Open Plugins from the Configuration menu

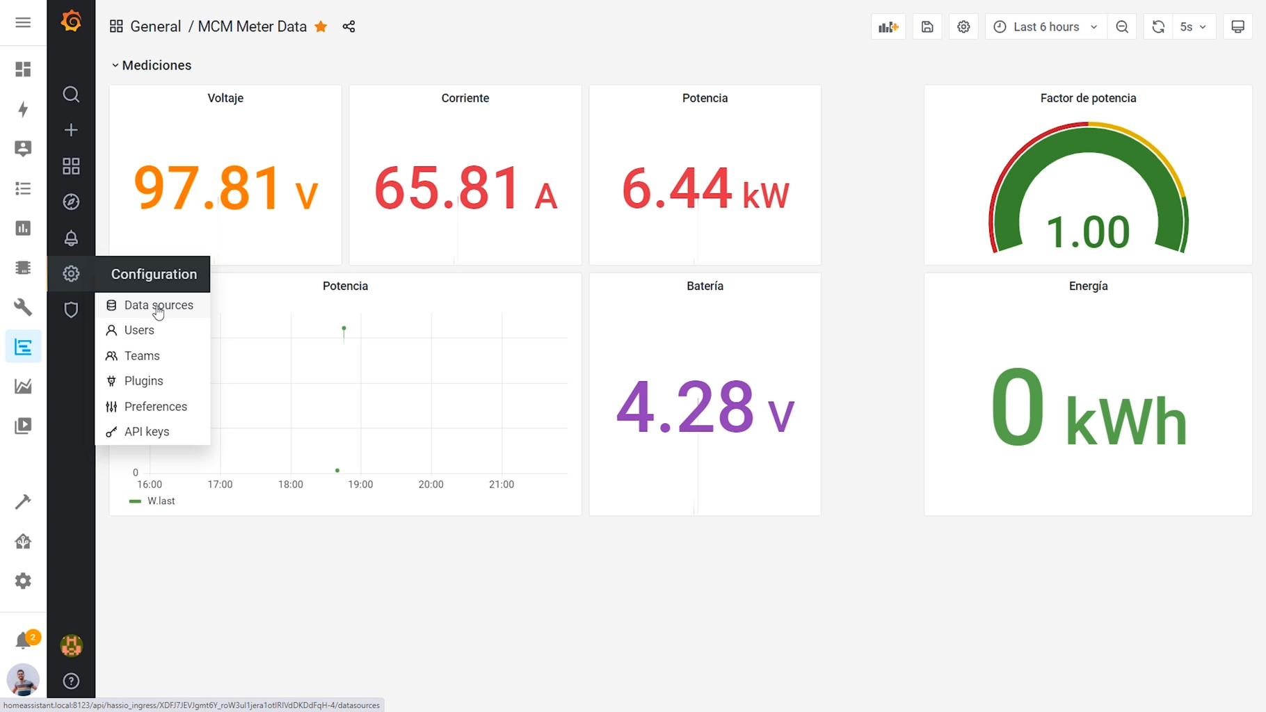click(143, 380)
